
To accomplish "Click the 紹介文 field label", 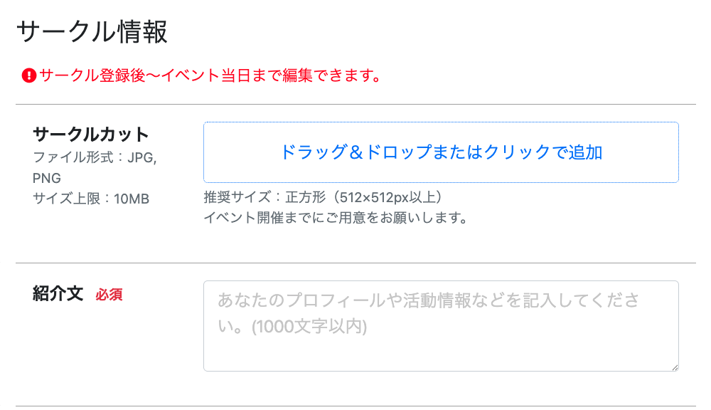I will click(x=58, y=294).
